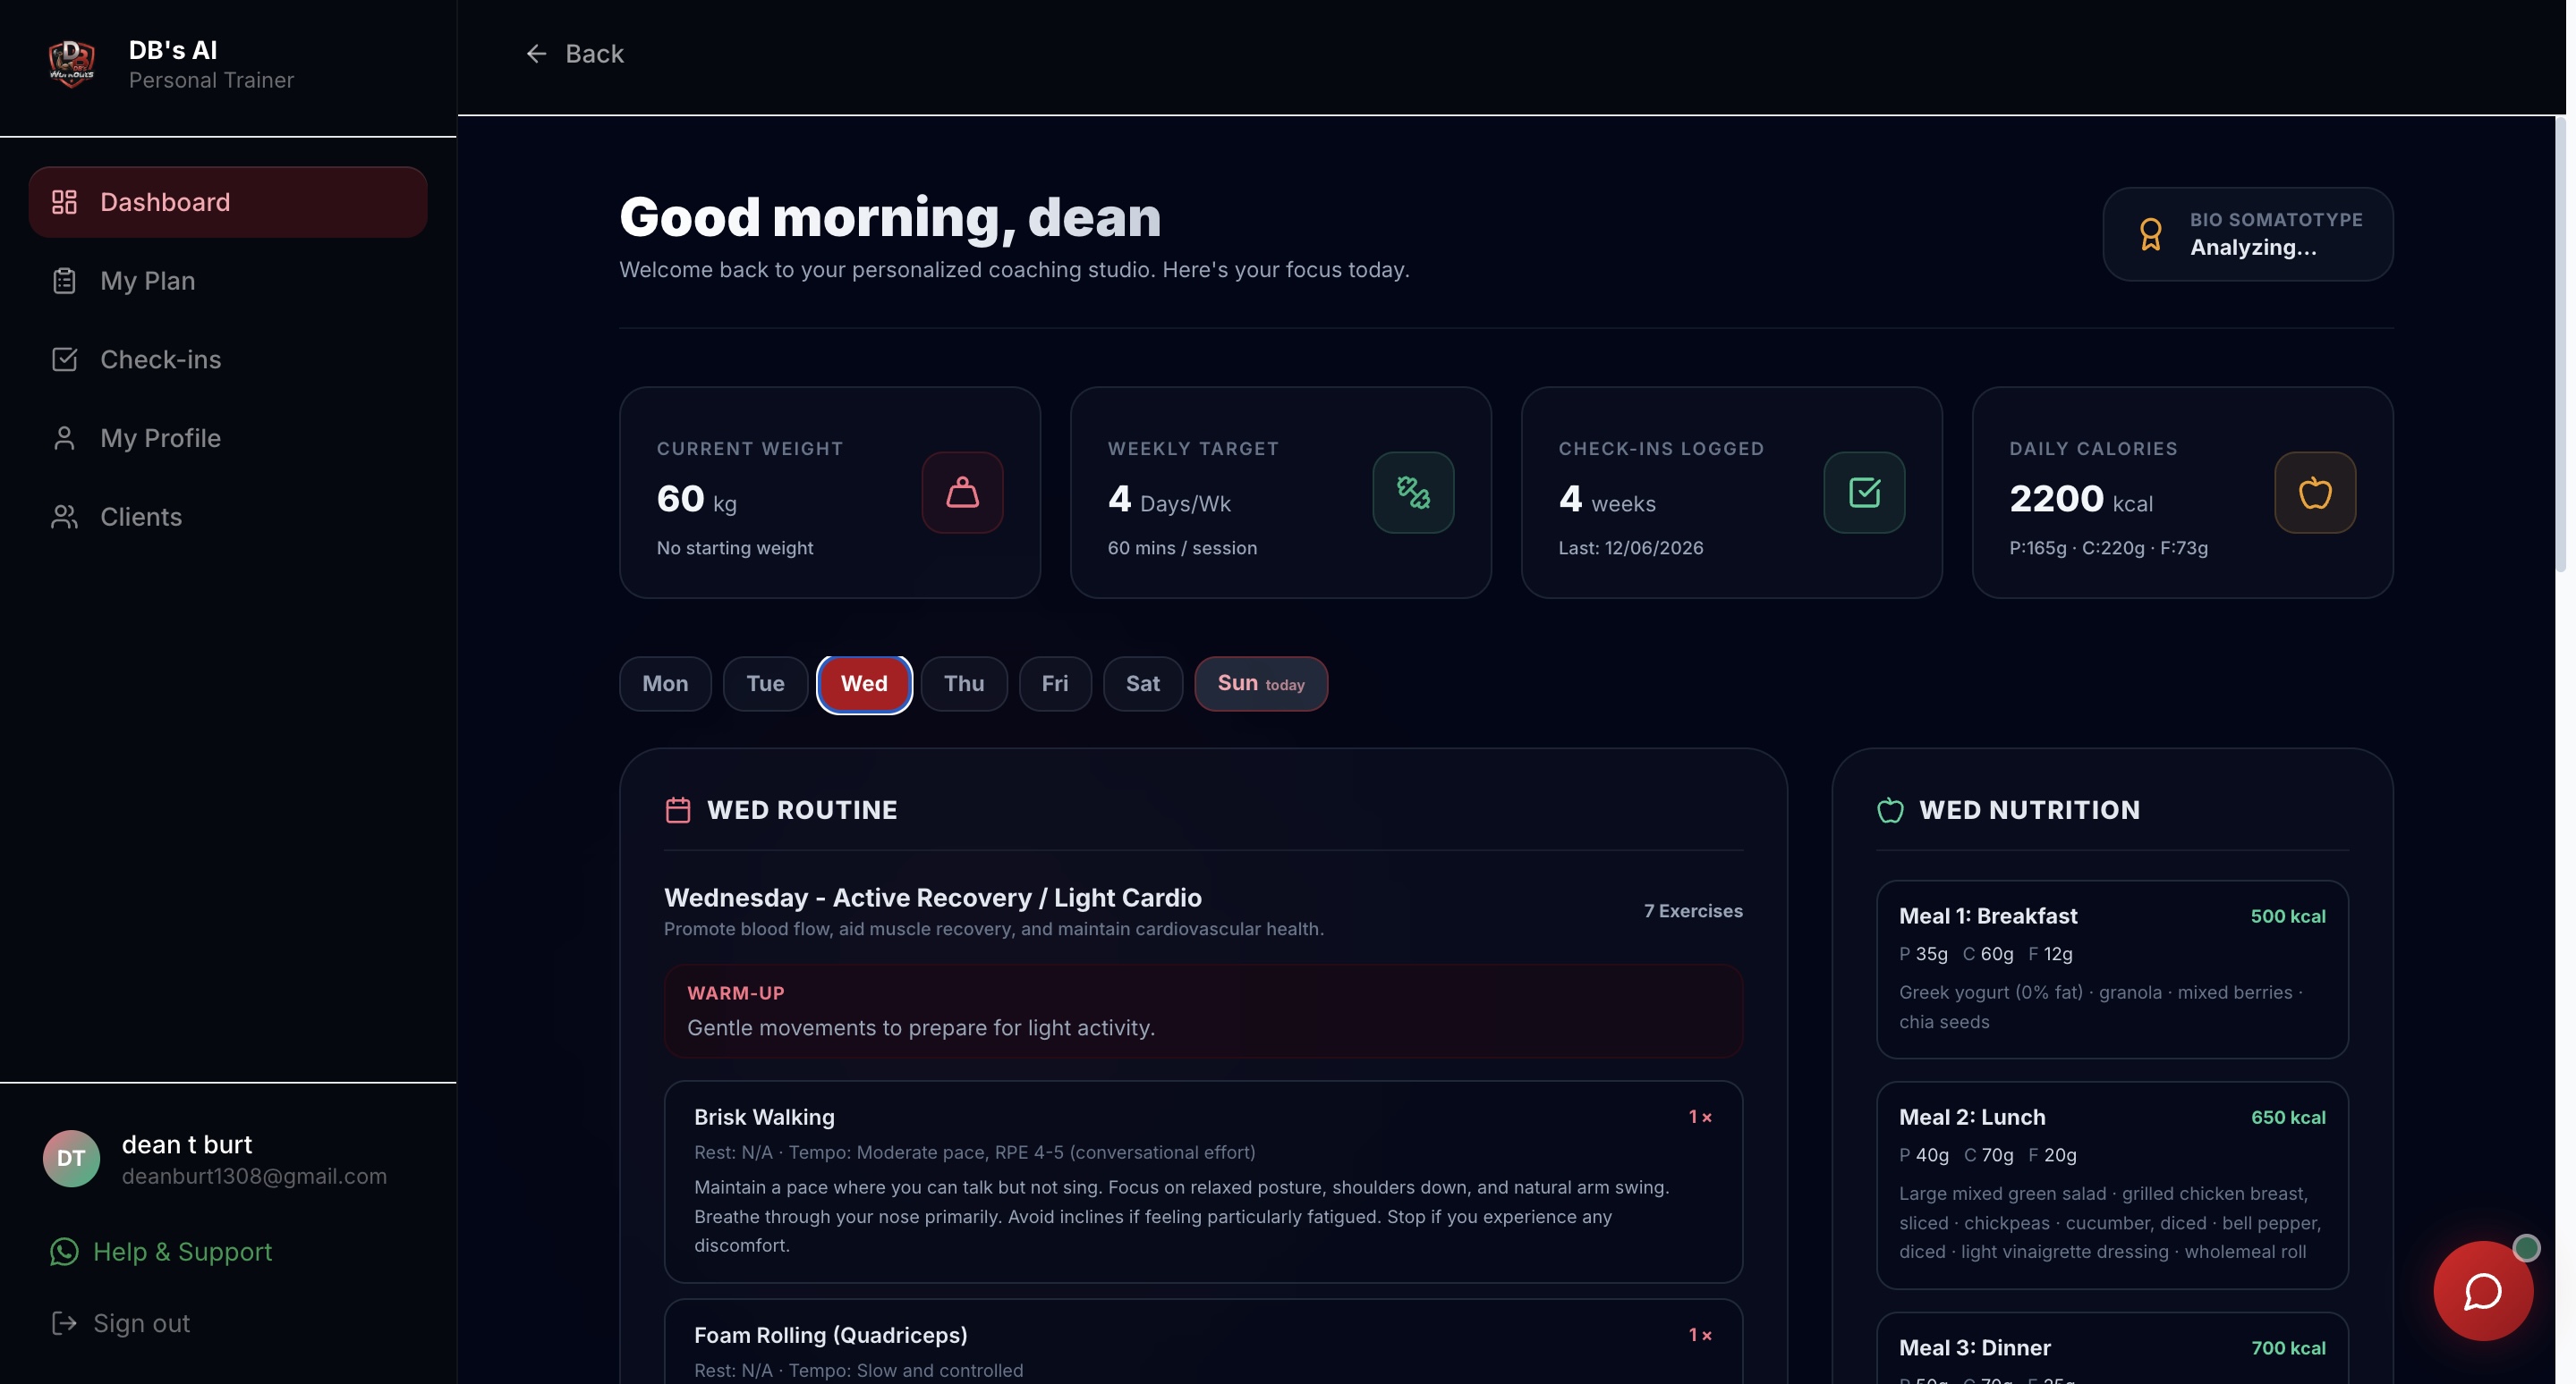The image size is (2576, 1384).
Task: Click the Last: 12/06/2026 date text
Action: pyautogui.click(x=1631, y=547)
